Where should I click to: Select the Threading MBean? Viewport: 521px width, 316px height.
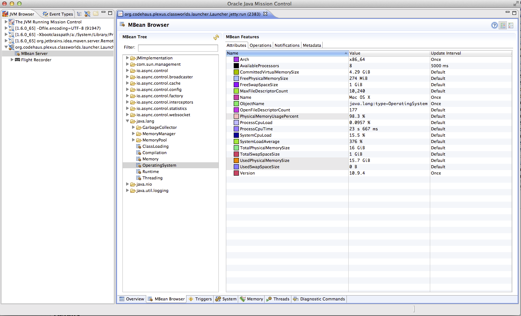click(x=152, y=178)
